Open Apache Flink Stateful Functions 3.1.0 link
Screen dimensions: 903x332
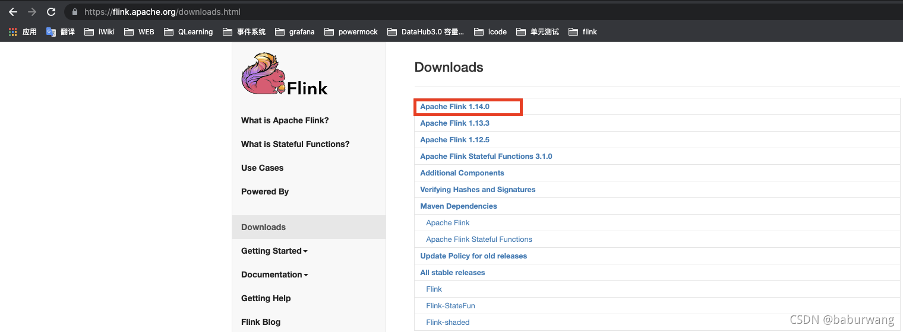486,157
